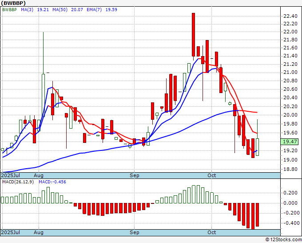Click the MA(50) indicator label
This screenshot has width=302, height=243.
(x=60, y=10)
